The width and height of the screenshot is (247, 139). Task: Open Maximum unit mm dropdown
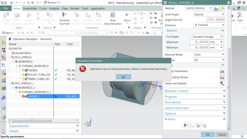(216, 42)
